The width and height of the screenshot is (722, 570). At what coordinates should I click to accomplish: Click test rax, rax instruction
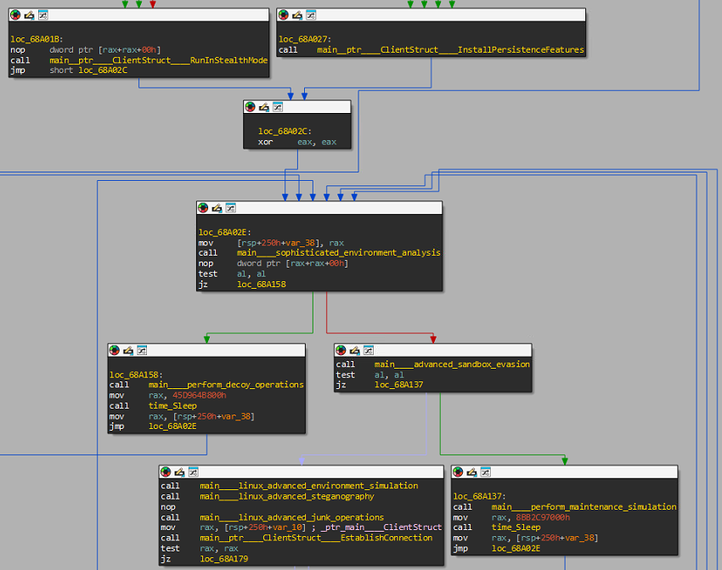pos(200,549)
